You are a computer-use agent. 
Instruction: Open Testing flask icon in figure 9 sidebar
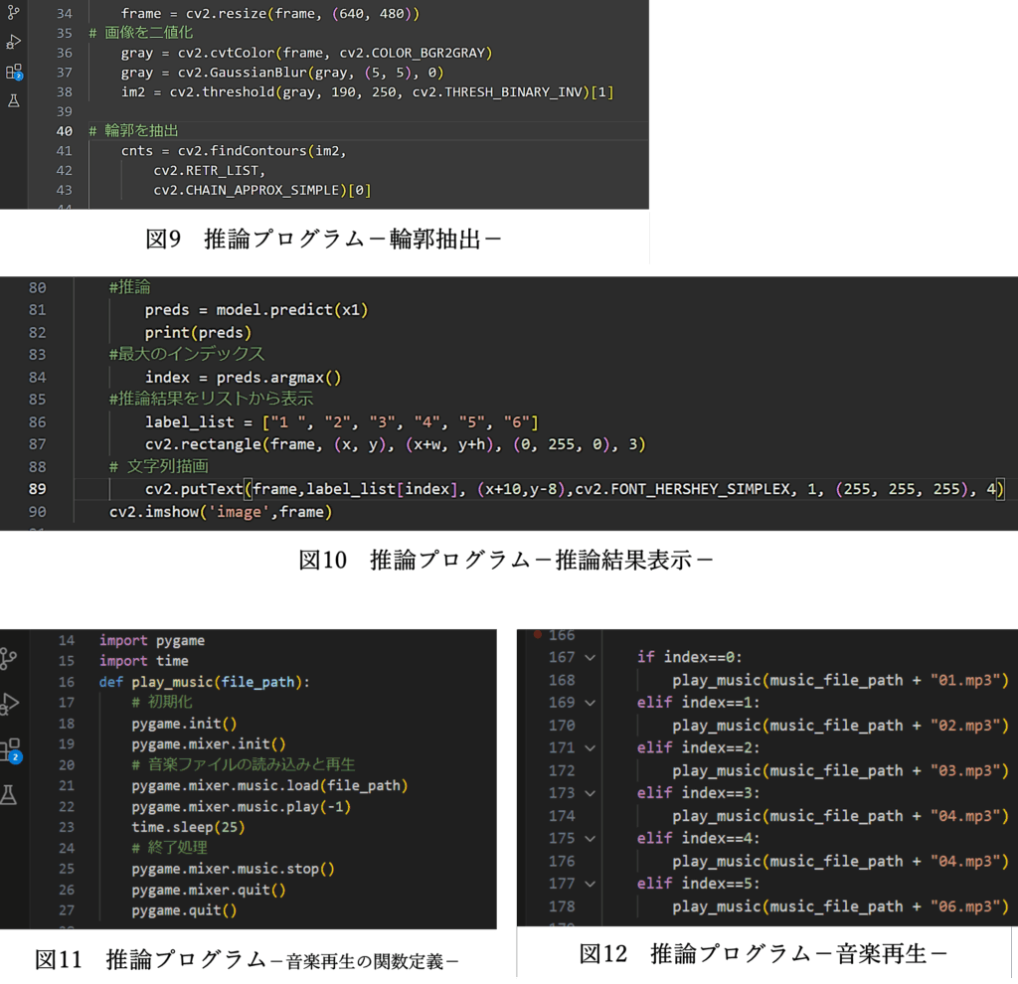coord(13,100)
